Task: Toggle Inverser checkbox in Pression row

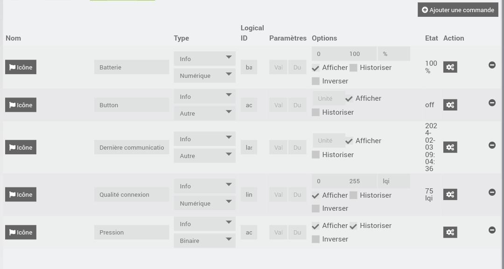Action: tap(316, 239)
